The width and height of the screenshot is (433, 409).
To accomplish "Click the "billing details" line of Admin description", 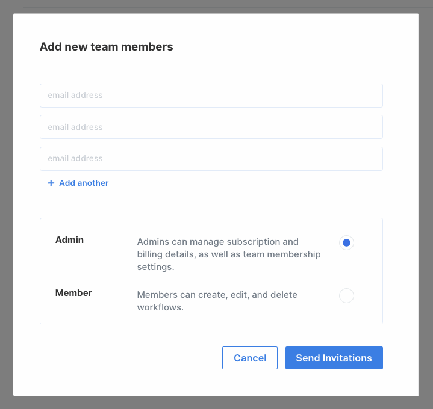I will [x=229, y=254].
